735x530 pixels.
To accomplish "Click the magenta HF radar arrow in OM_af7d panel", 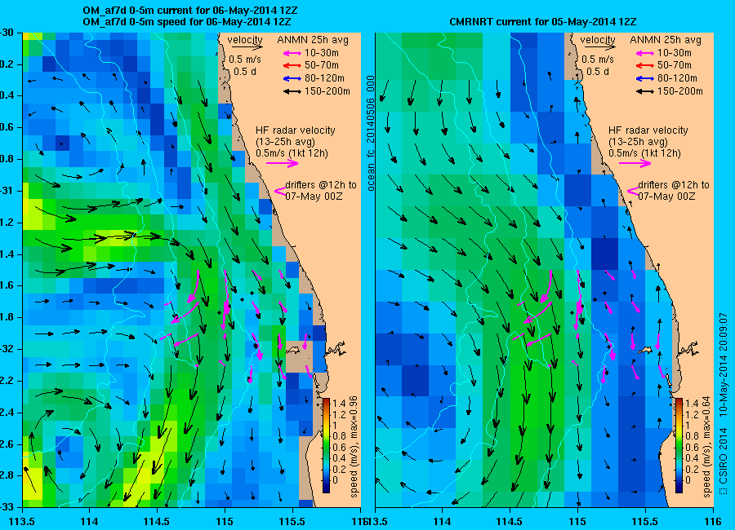I will 283,163.
